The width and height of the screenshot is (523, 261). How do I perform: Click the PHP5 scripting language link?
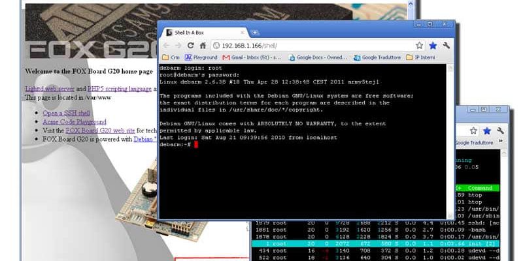pos(120,89)
